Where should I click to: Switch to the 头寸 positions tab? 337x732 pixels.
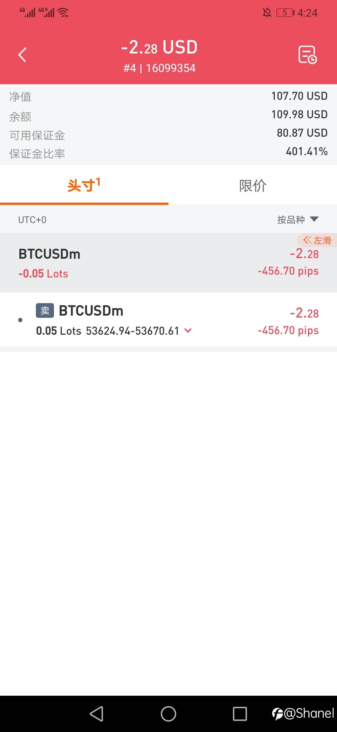[84, 185]
